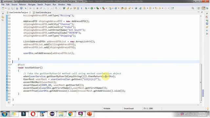Click the horizontal scrollbar of editor

coord(106,105)
